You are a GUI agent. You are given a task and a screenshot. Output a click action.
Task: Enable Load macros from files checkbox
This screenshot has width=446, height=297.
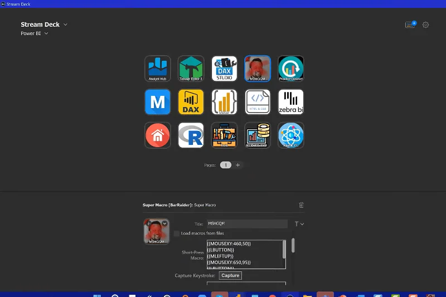(x=177, y=233)
